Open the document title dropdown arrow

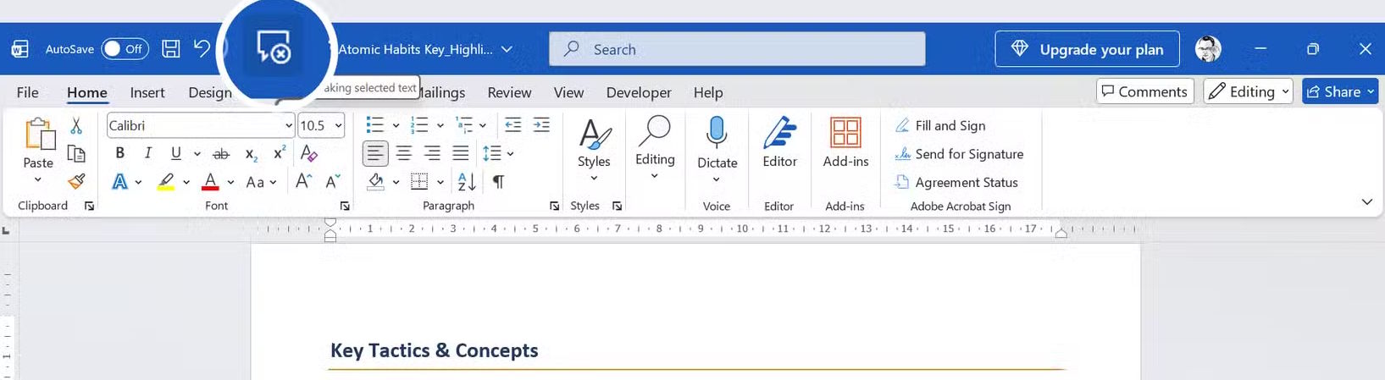pyautogui.click(x=507, y=49)
